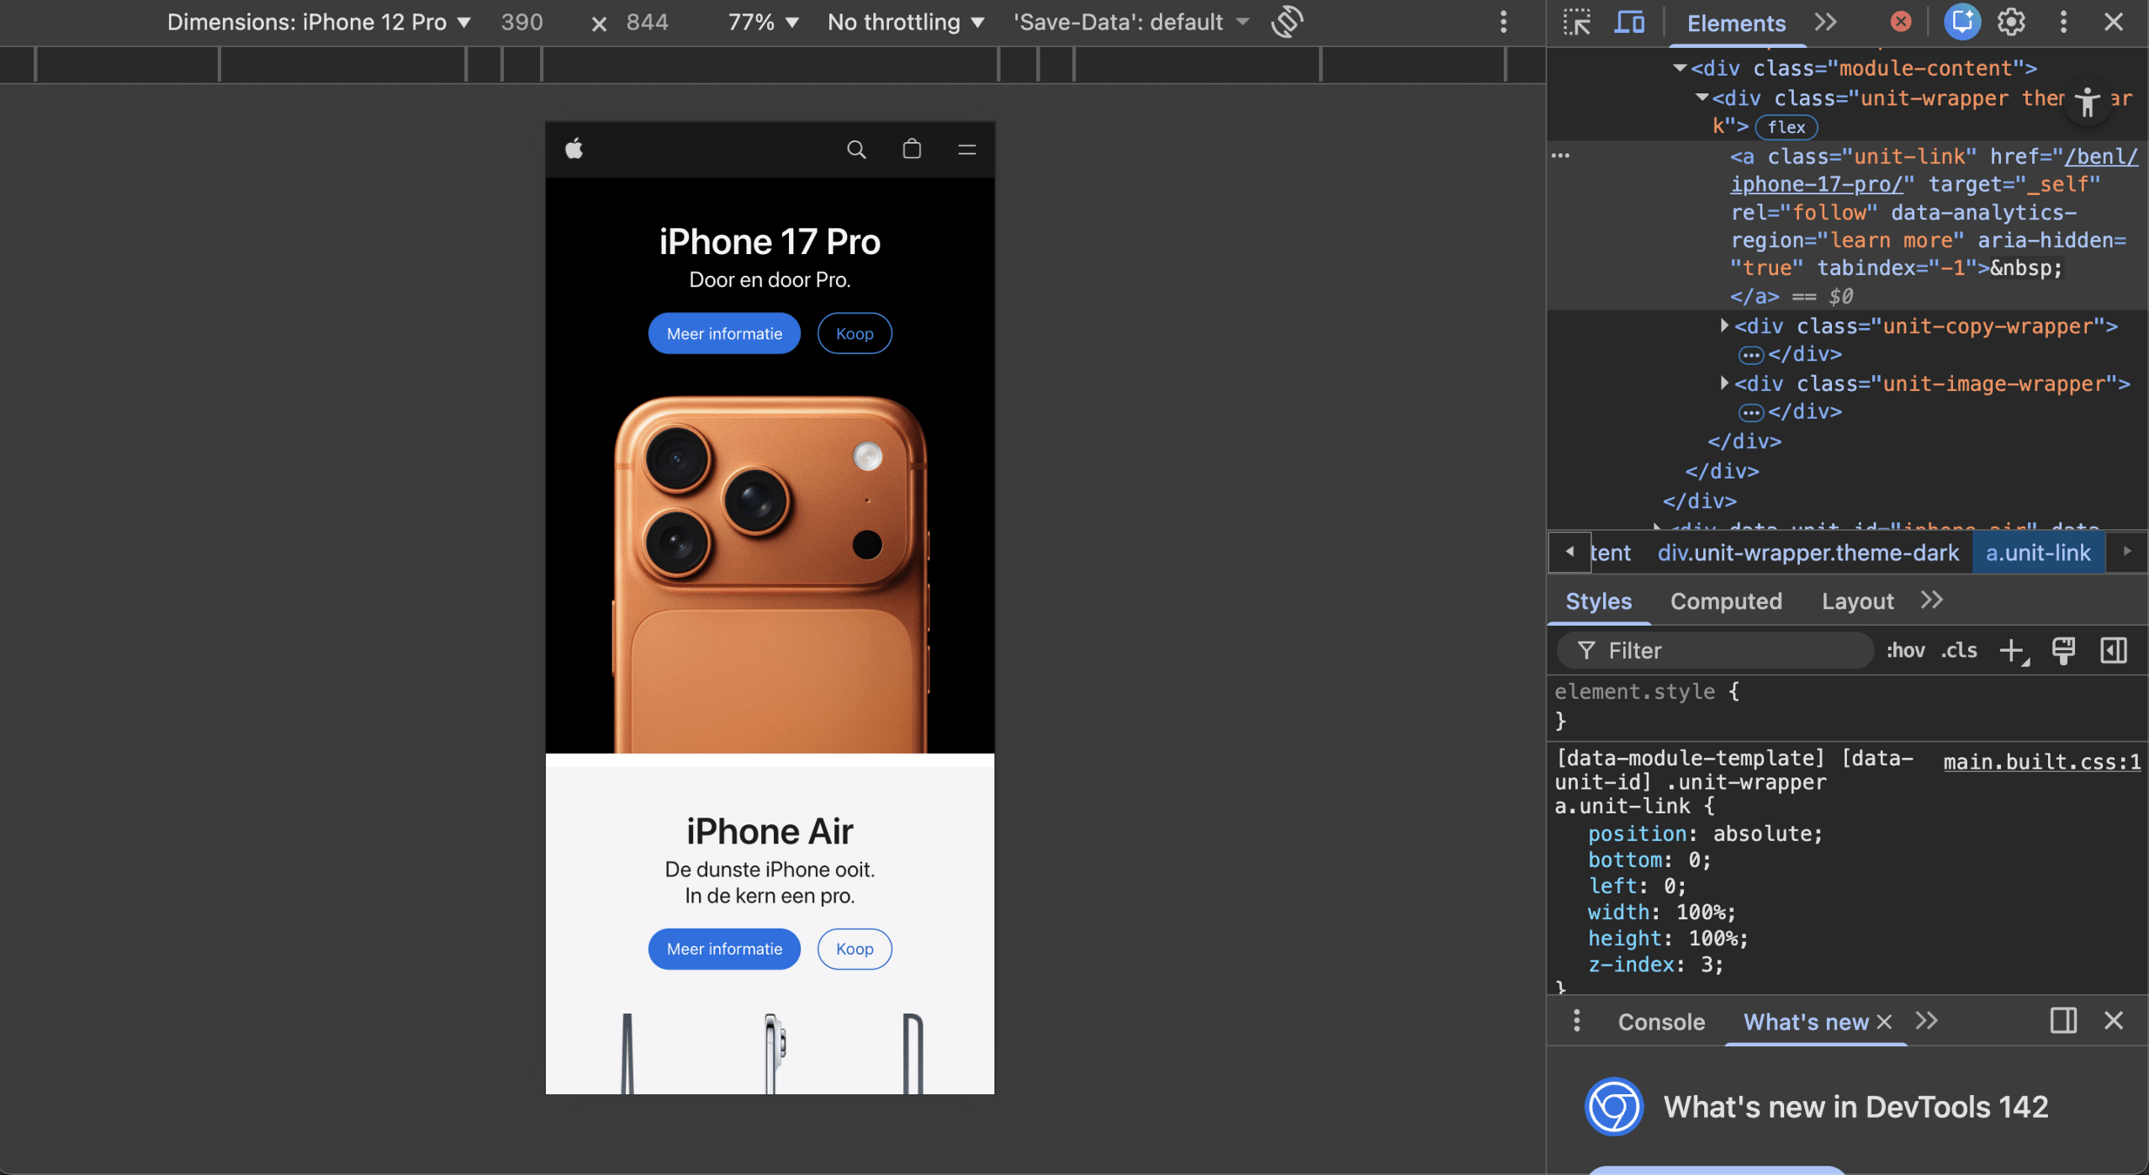Open the Apple site hamburger menu
Screen dimensions: 2149x1175
[967, 150]
